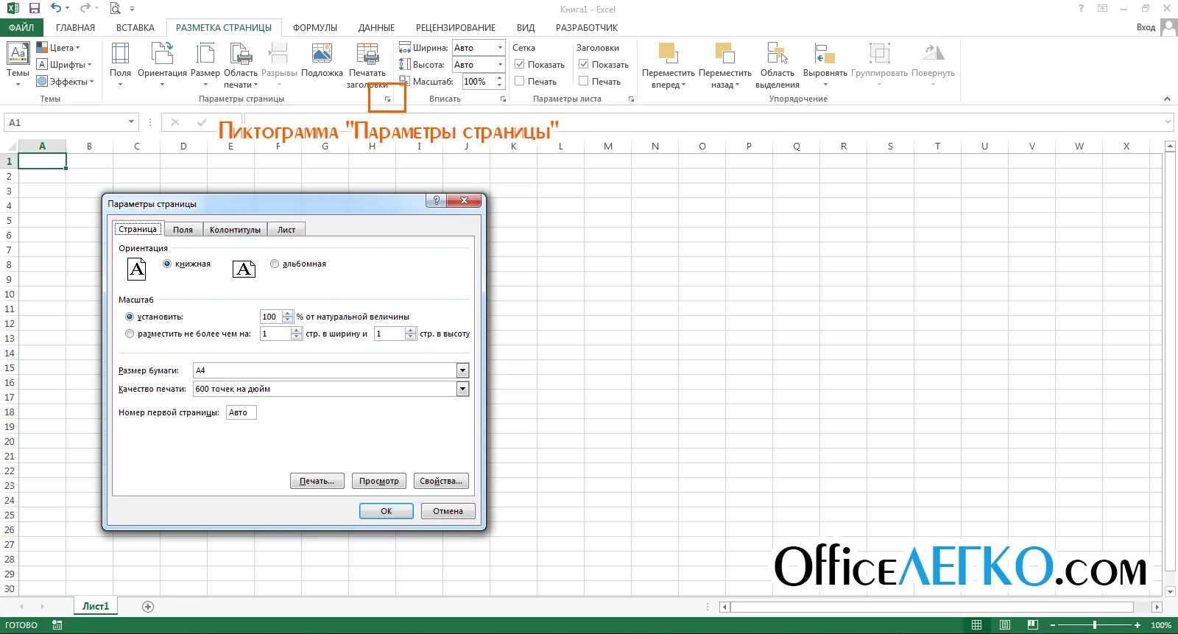Click the zoom slider handle
Image resolution: width=1178 pixels, height=634 pixels.
pos(1095,625)
